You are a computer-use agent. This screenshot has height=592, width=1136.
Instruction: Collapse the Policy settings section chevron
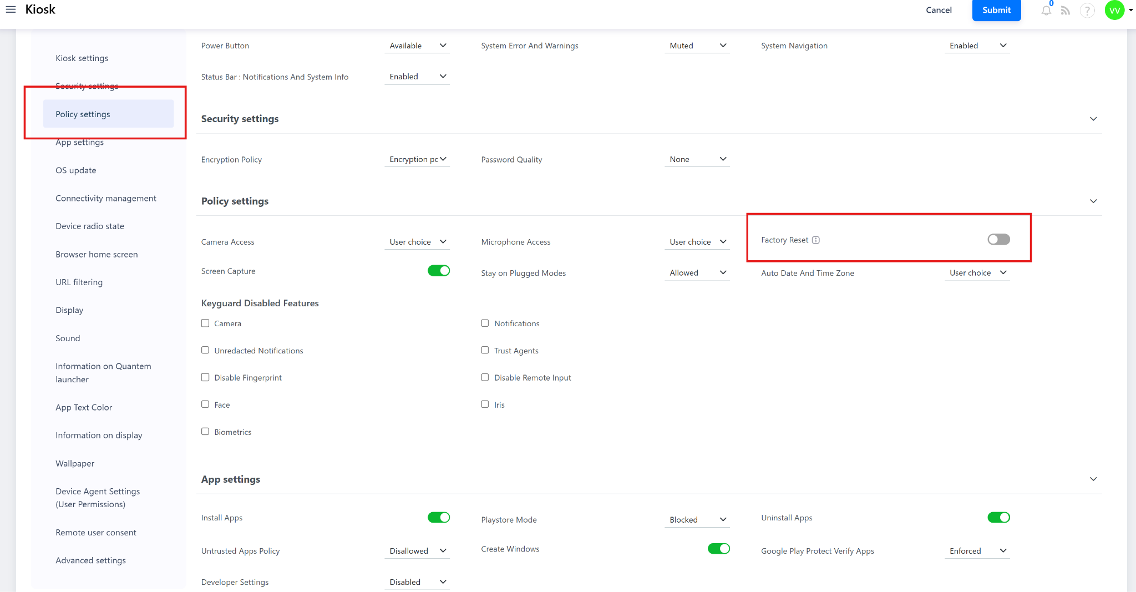pos(1093,201)
